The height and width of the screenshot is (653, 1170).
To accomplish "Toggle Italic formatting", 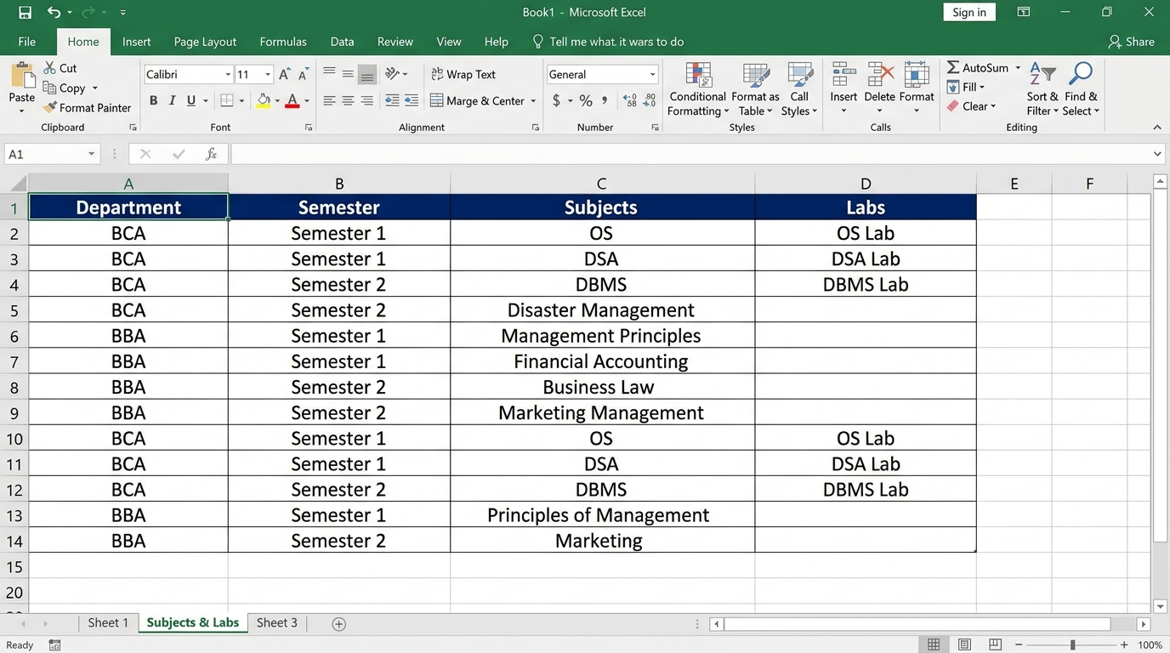I will click(x=173, y=101).
